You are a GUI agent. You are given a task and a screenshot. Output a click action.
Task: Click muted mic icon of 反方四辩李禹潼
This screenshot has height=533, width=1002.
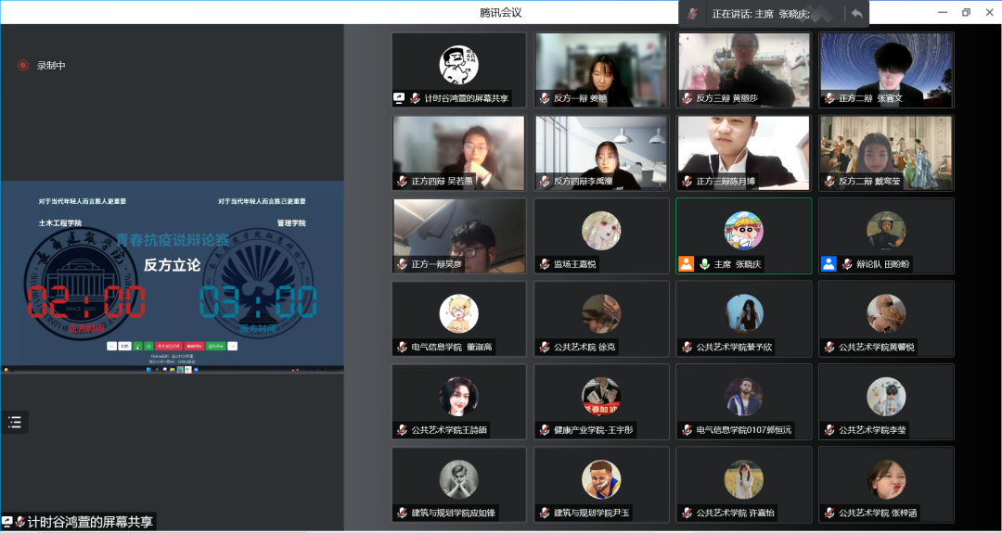coord(545,182)
